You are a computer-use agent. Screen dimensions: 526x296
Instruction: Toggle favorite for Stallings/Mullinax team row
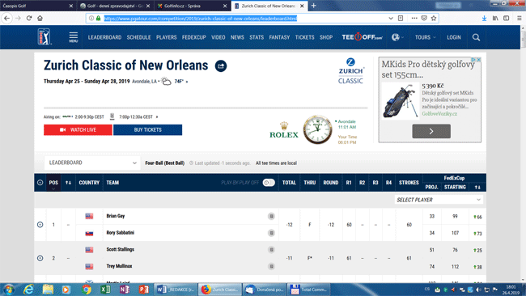point(40,258)
